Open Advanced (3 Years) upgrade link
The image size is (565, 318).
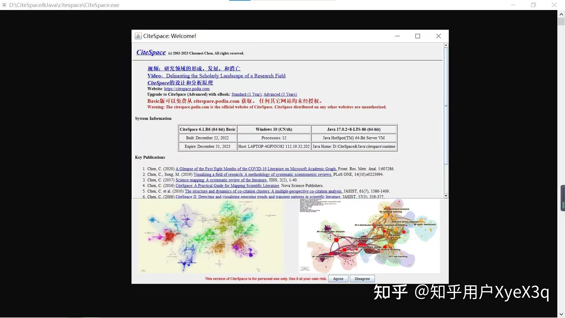pos(280,94)
